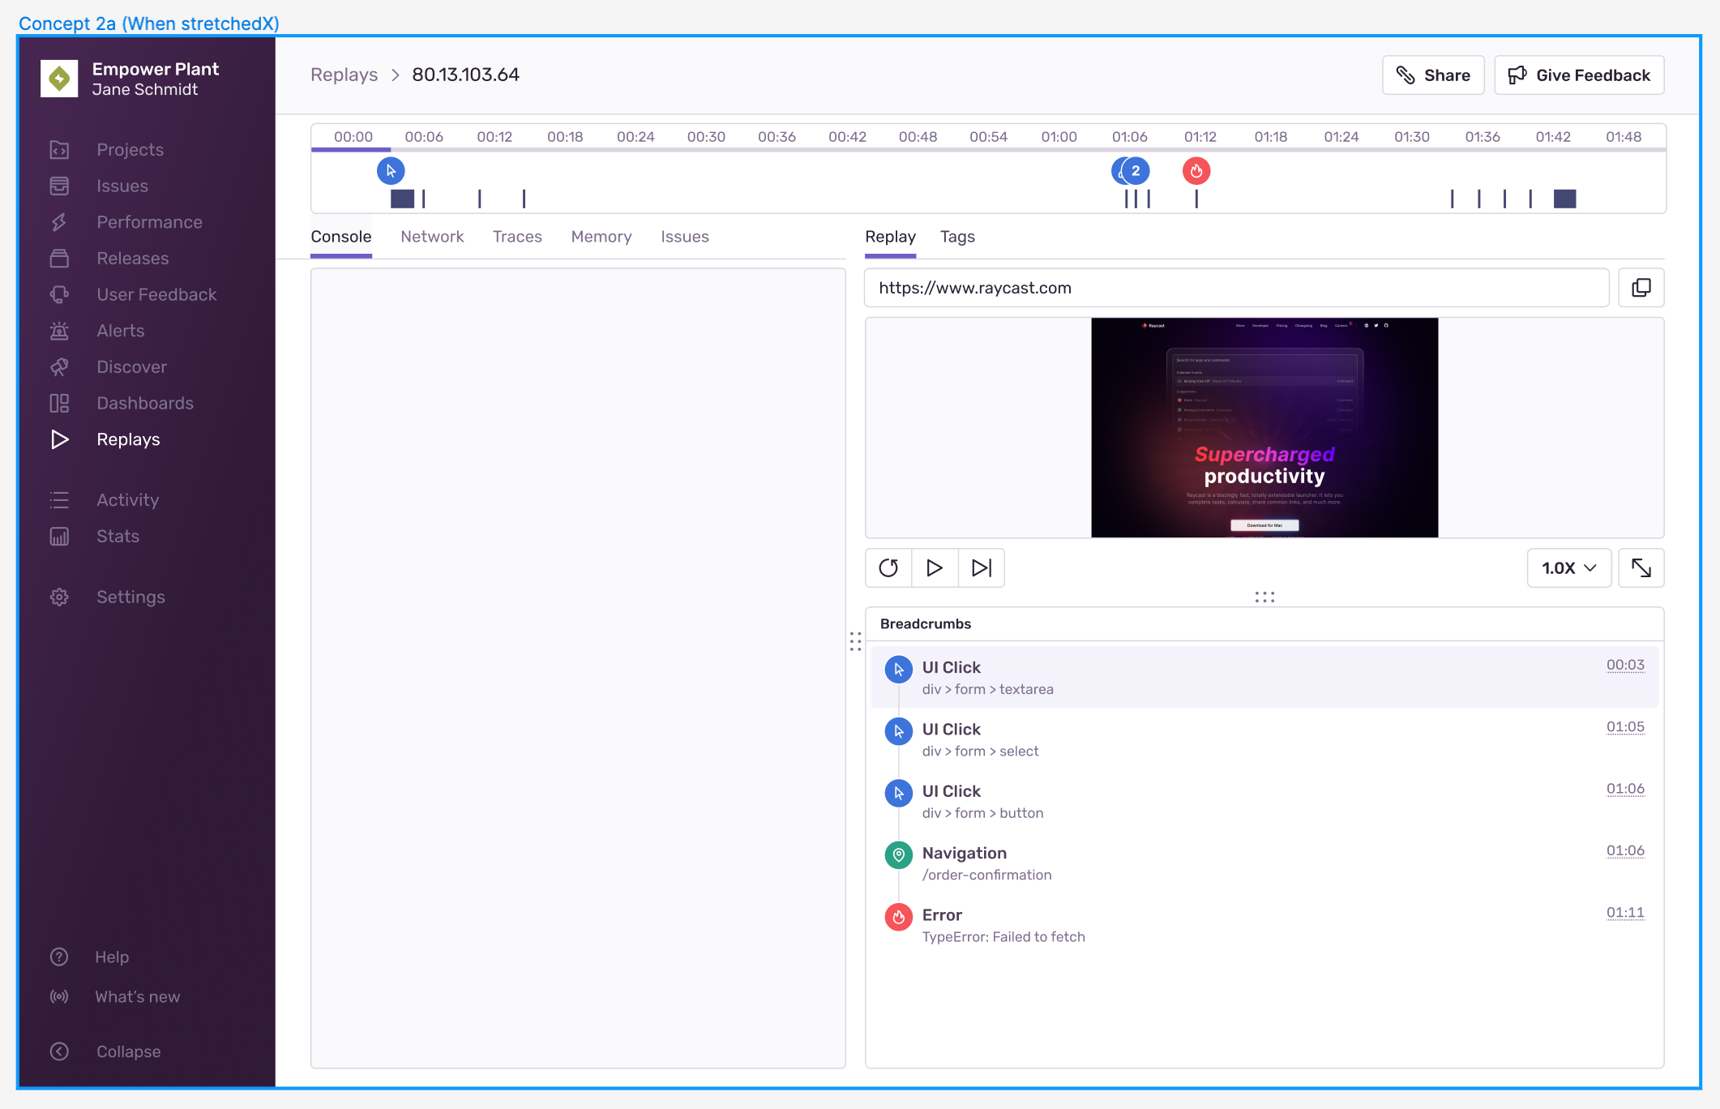Collapse the sidebar
1720x1109 pixels.
click(128, 1051)
